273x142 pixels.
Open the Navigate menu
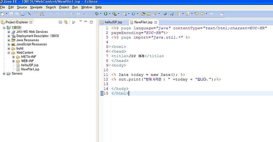36,7
